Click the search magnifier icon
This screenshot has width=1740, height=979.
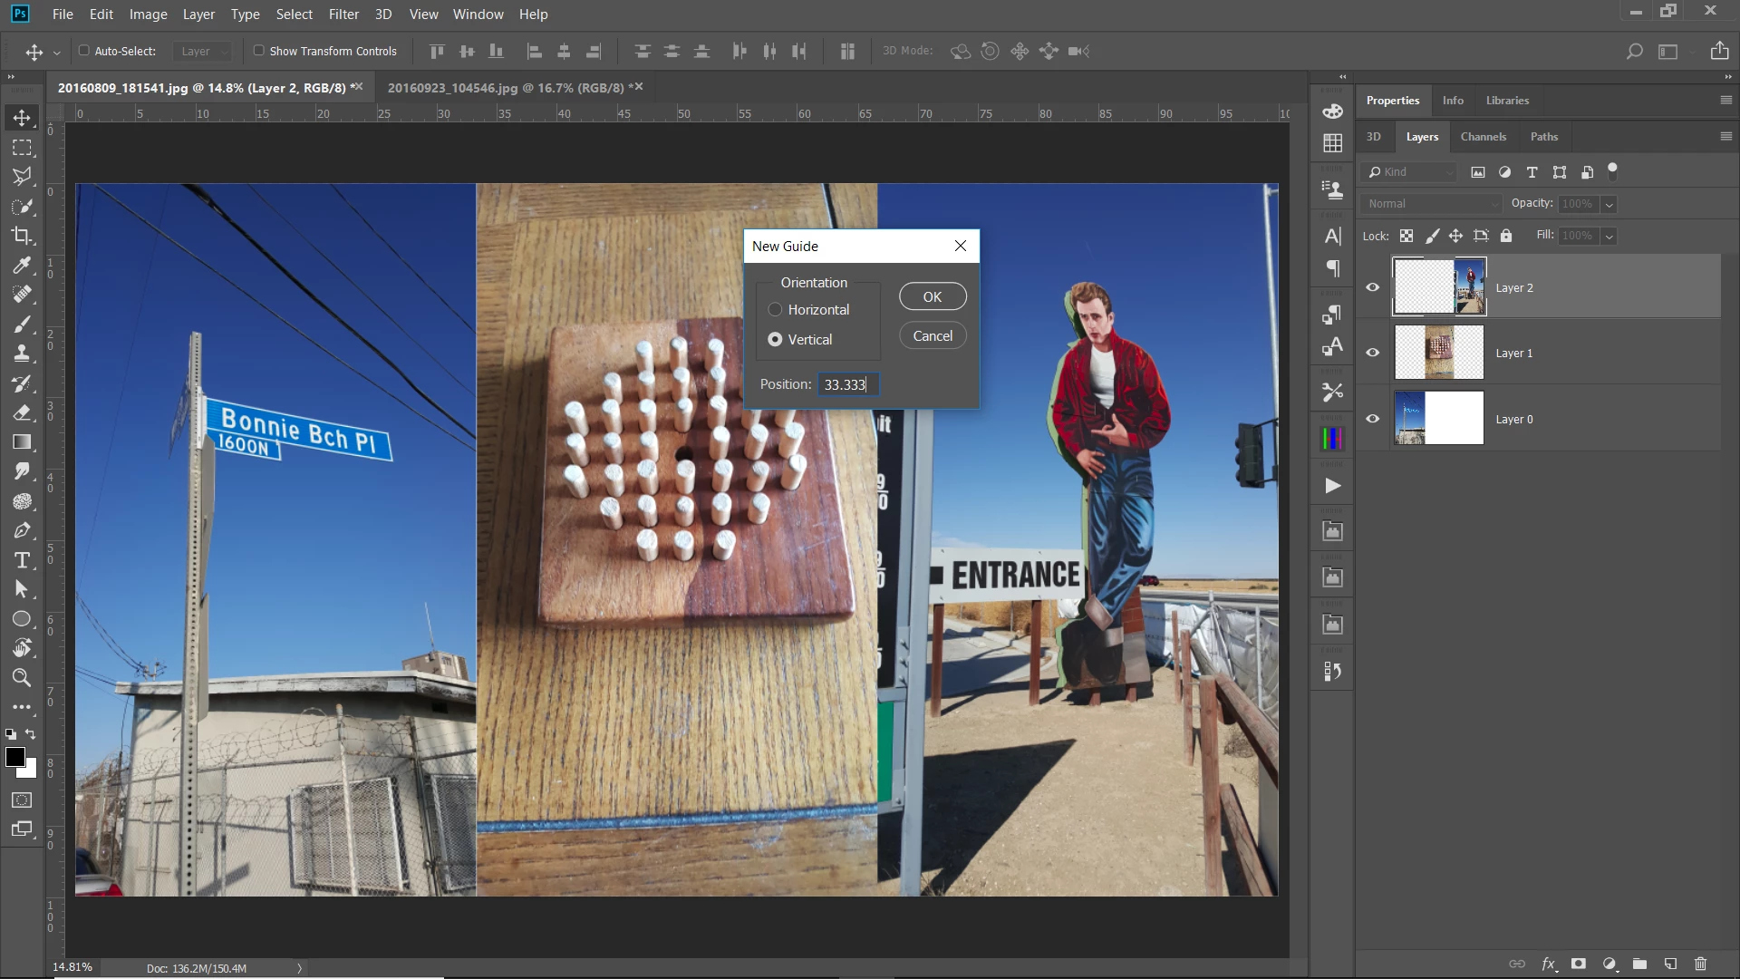1634,52
